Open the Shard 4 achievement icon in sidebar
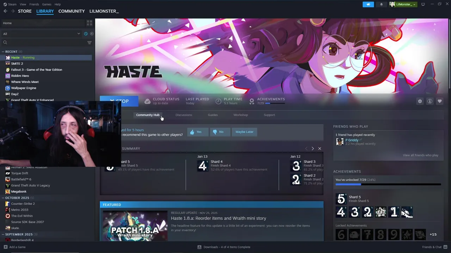 [x=341, y=212]
